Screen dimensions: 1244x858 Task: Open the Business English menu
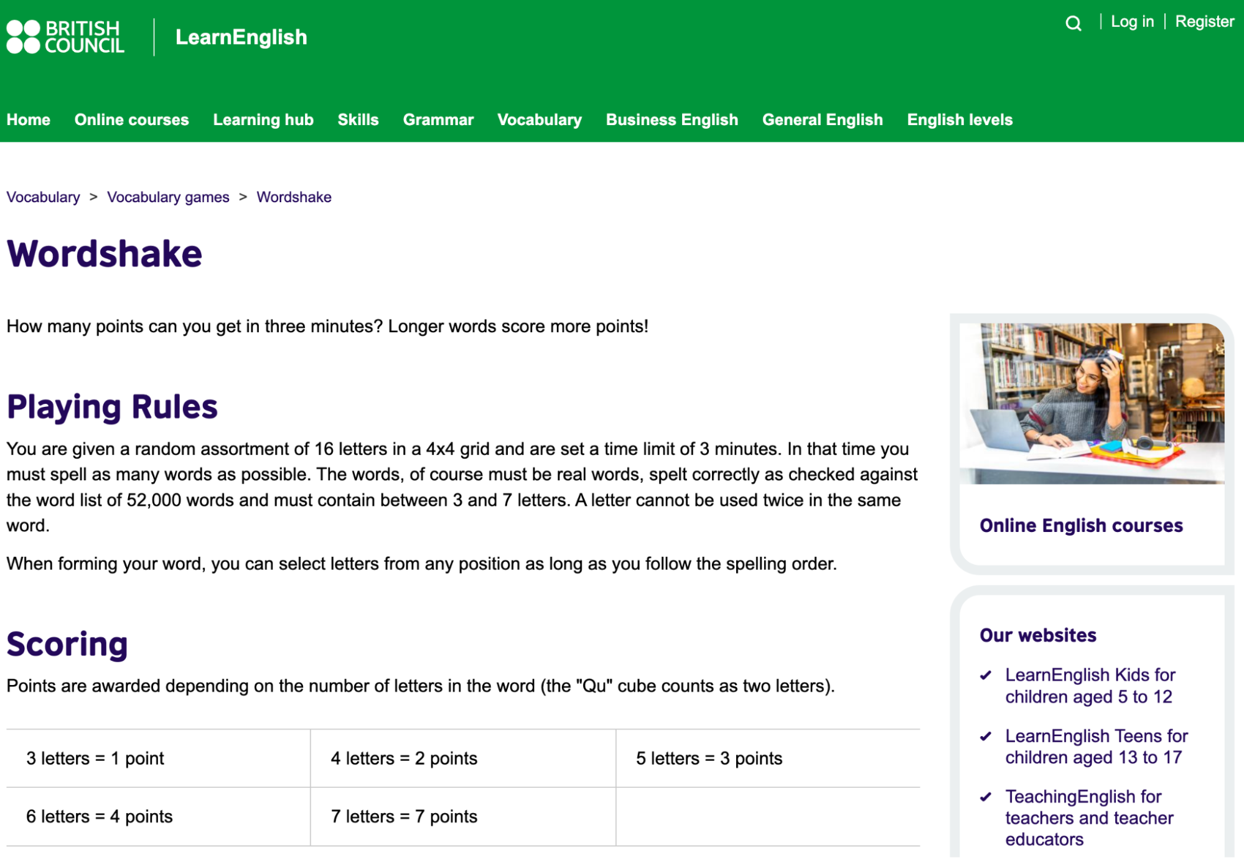tap(671, 119)
